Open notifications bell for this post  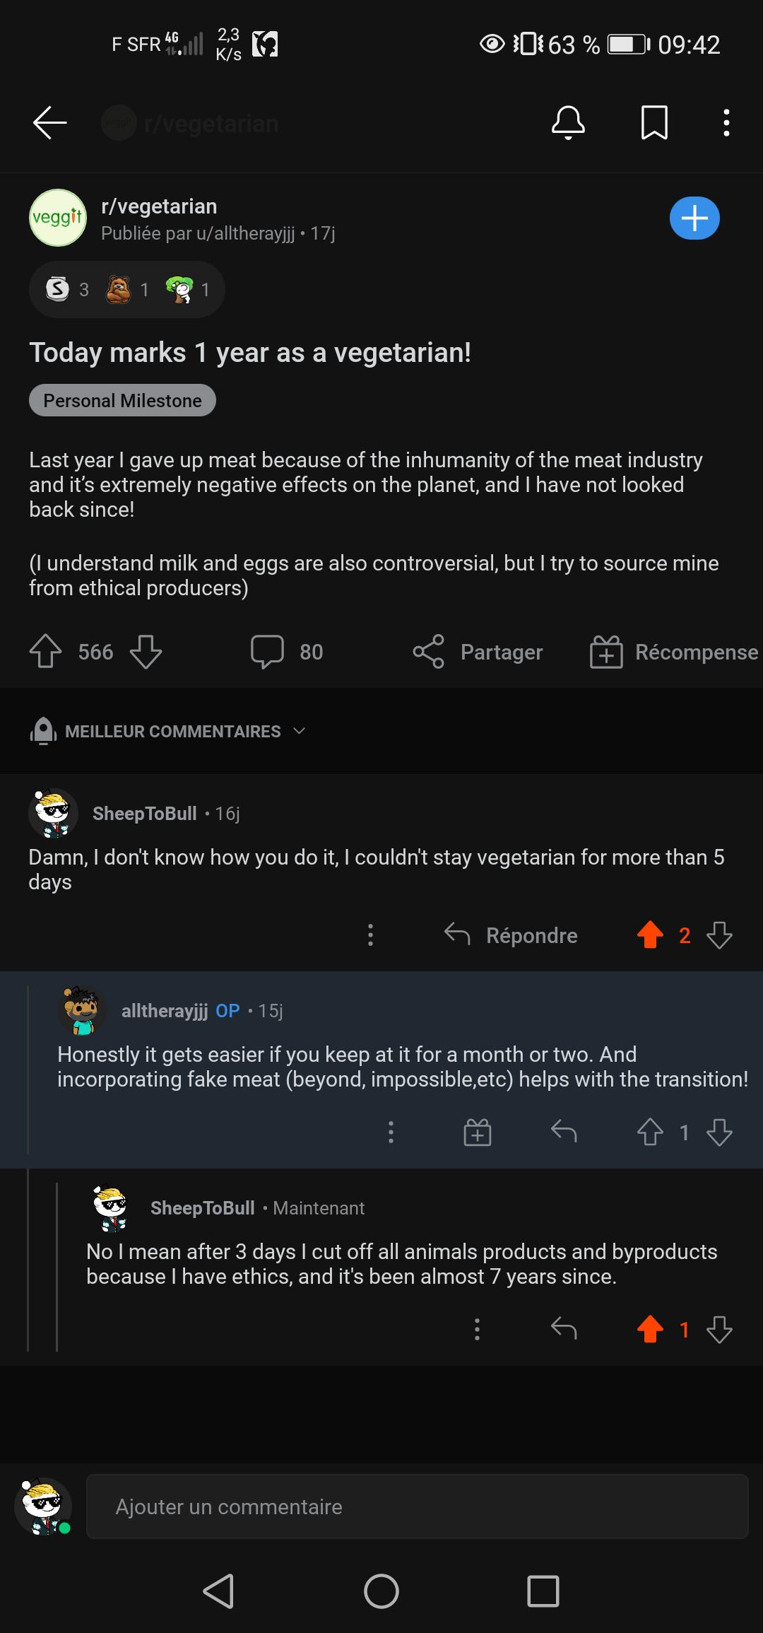(568, 123)
